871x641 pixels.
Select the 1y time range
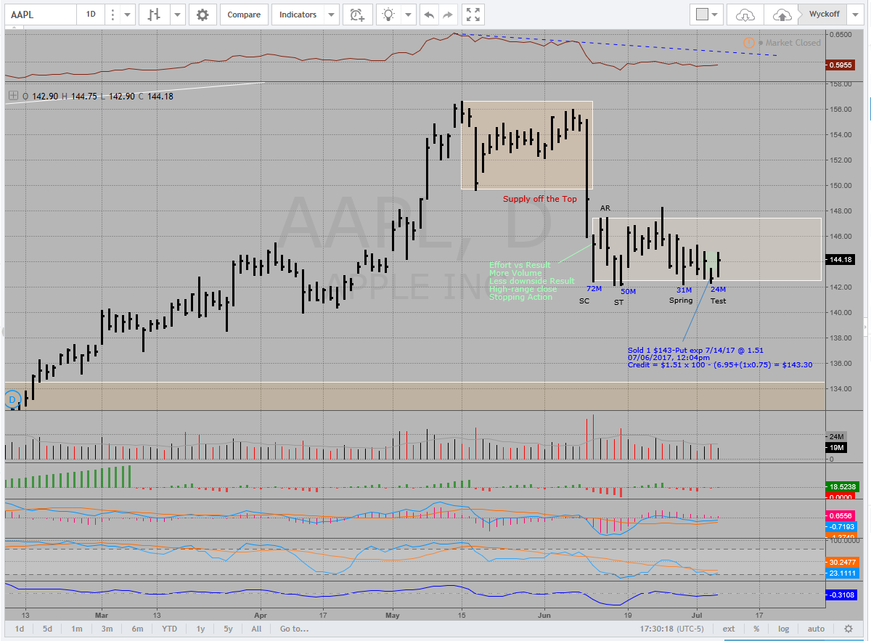click(x=201, y=629)
